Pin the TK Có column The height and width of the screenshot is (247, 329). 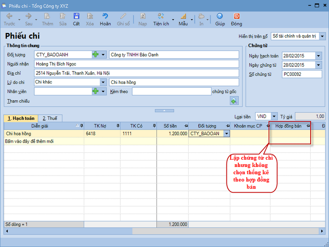(x=154, y=126)
